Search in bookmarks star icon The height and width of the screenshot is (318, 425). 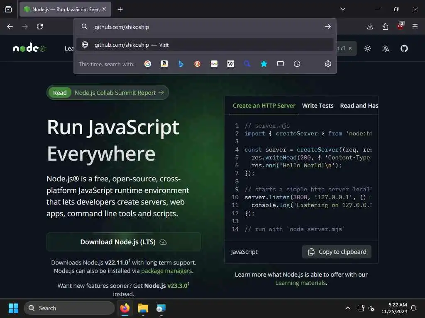tap(264, 64)
